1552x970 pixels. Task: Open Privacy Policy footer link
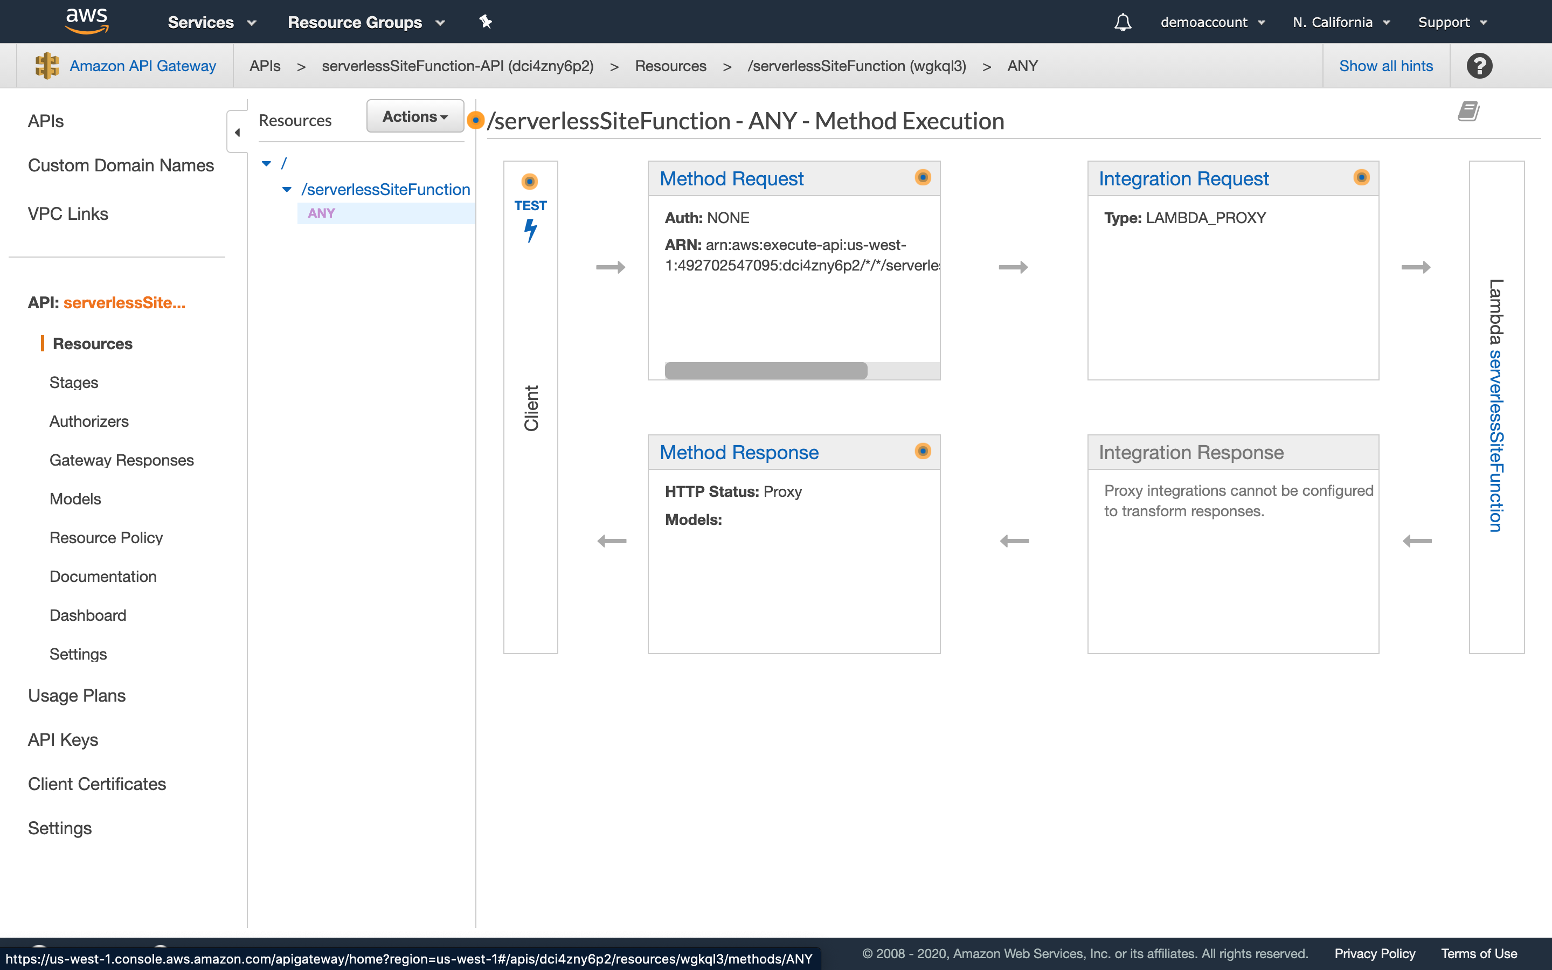pyautogui.click(x=1374, y=953)
